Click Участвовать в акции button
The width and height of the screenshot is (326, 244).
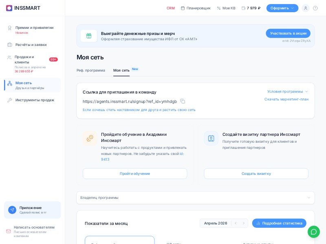288,33
